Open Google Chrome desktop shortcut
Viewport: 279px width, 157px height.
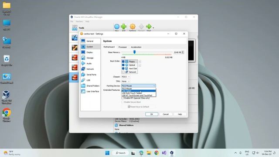7,115
